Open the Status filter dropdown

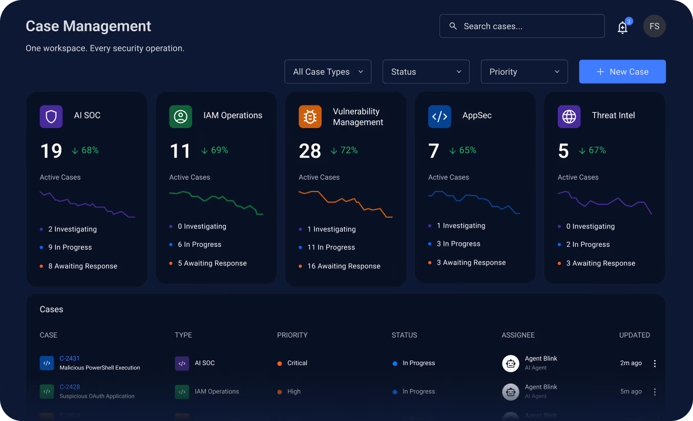426,72
